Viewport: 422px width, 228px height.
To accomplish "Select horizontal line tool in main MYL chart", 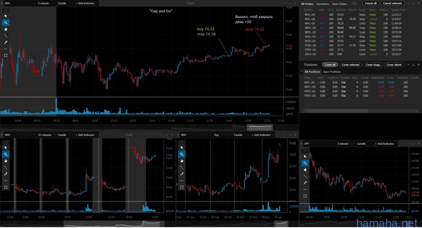I will click(x=6, y=49).
